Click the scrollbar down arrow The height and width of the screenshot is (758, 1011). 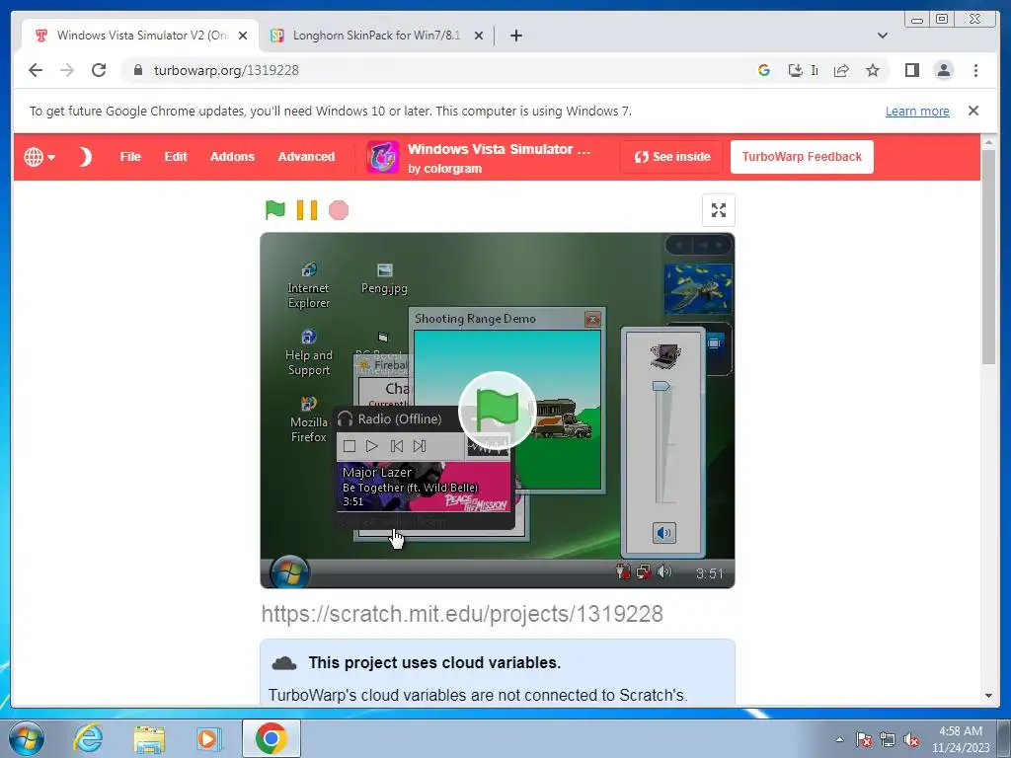(988, 696)
